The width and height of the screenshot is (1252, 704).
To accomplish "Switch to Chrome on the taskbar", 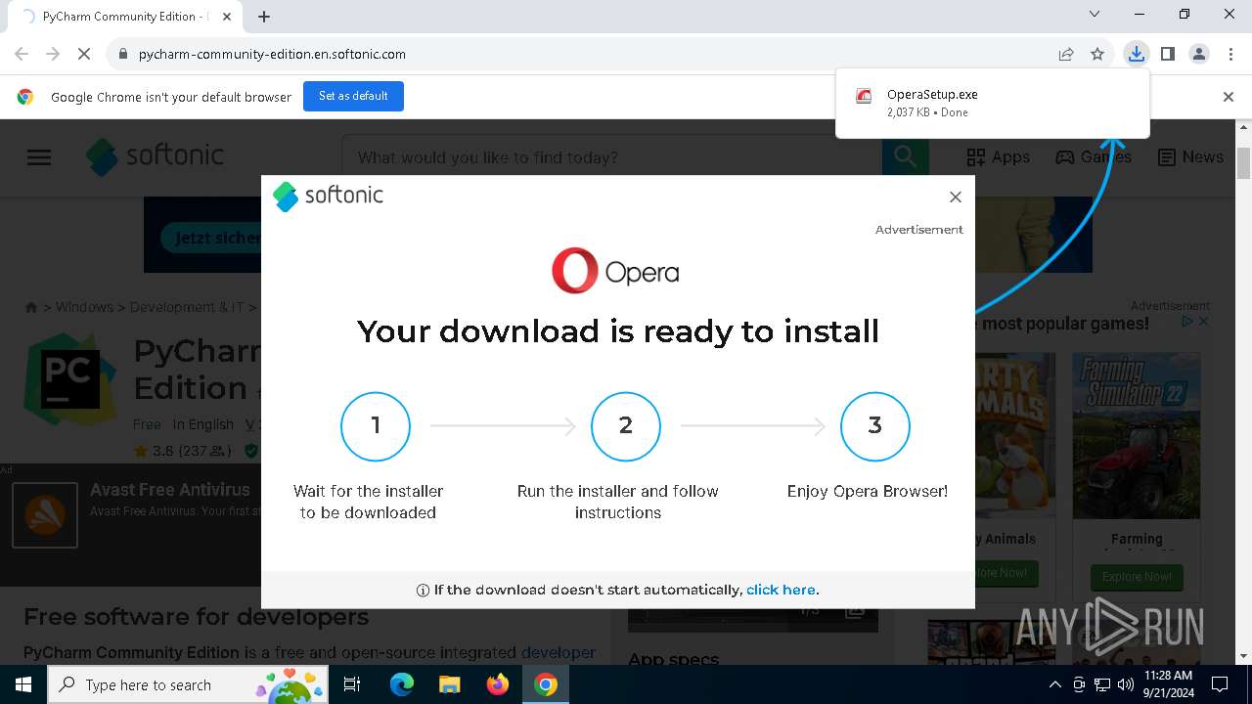I will tap(546, 684).
